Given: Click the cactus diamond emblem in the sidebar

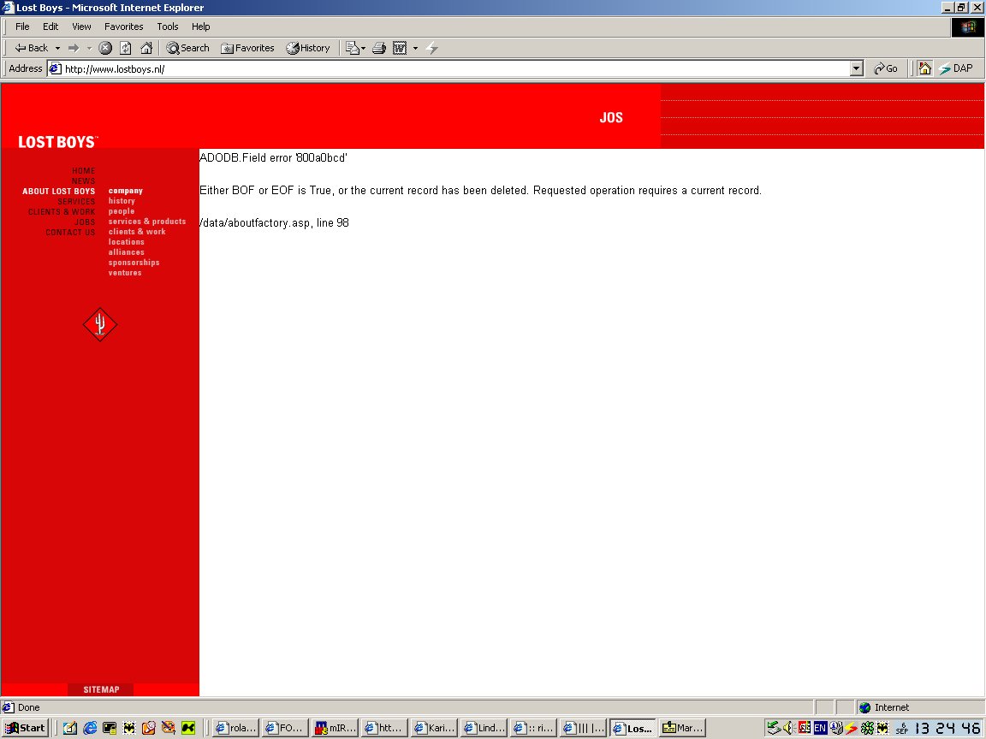Looking at the screenshot, I should click(x=100, y=324).
